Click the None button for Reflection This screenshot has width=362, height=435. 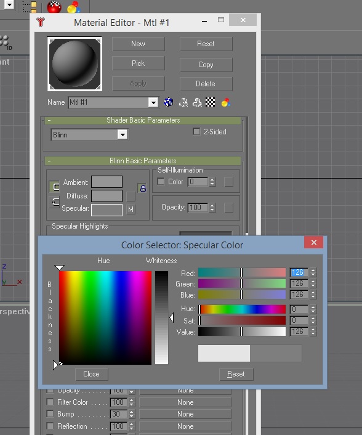point(185,426)
